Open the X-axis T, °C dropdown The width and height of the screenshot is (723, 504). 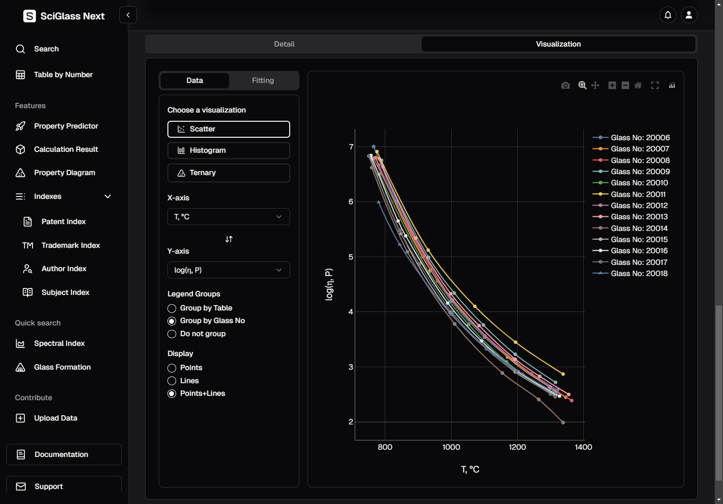229,217
